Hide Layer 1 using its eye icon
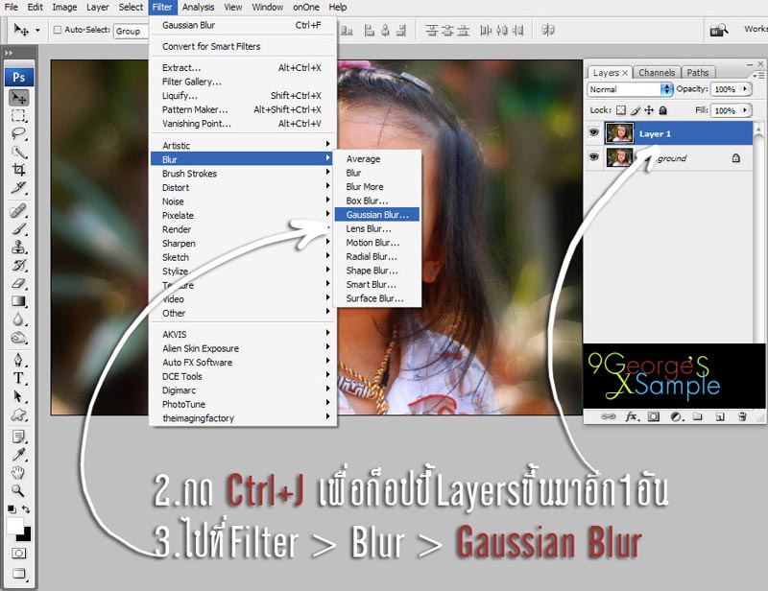Screen dimensions: 768x591 (594, 132)
